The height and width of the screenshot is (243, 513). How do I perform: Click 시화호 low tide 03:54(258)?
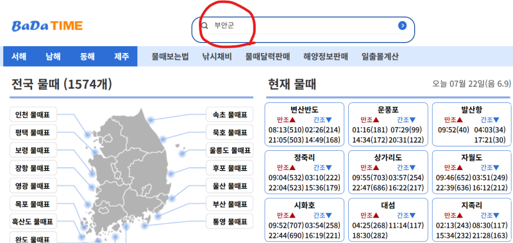pos(323,226)
